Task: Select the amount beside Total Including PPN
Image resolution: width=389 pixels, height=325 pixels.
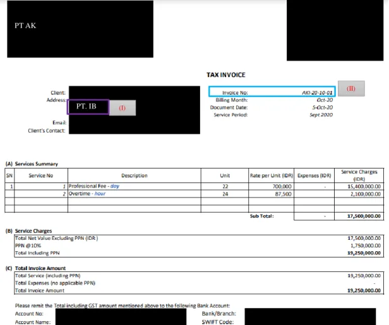Action: pyautogui.click(x=364, y=253)
